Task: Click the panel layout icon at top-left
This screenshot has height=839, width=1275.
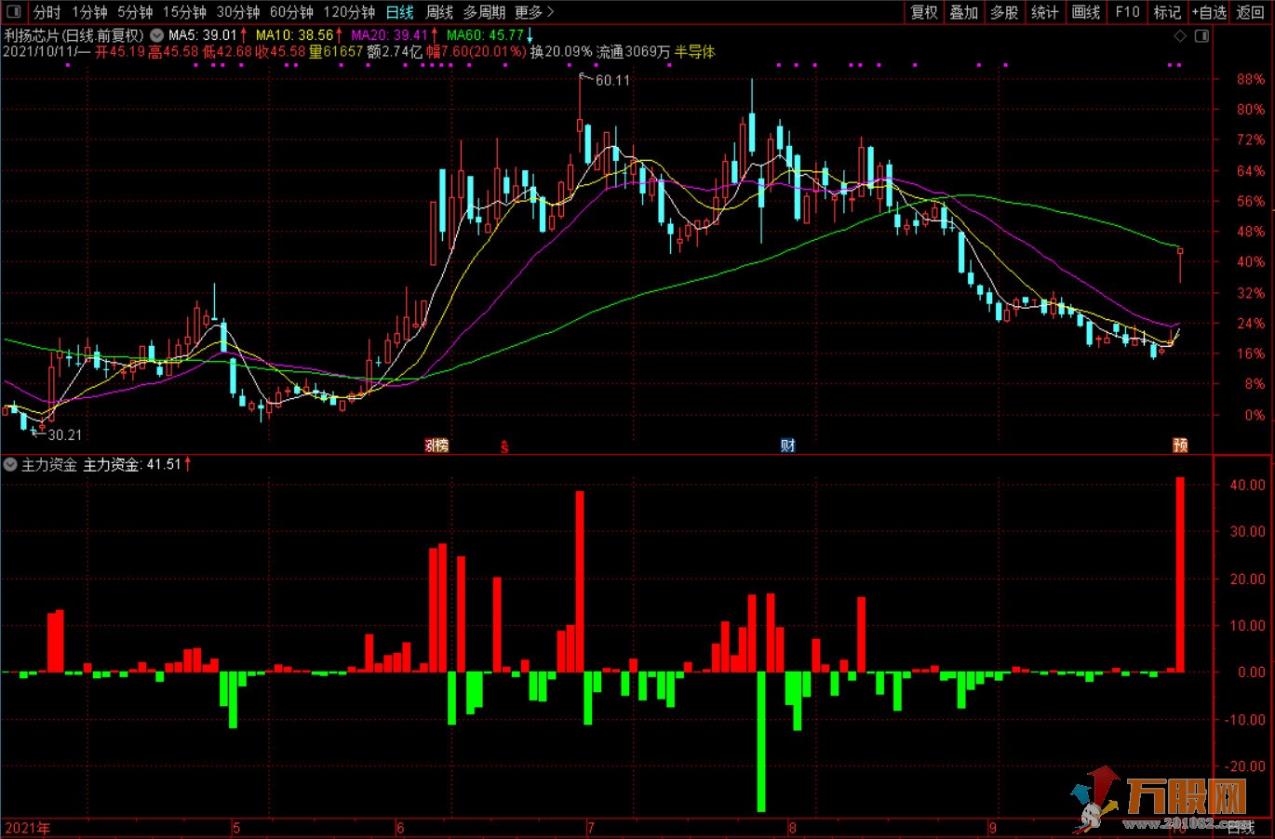Action: [16, 12]
